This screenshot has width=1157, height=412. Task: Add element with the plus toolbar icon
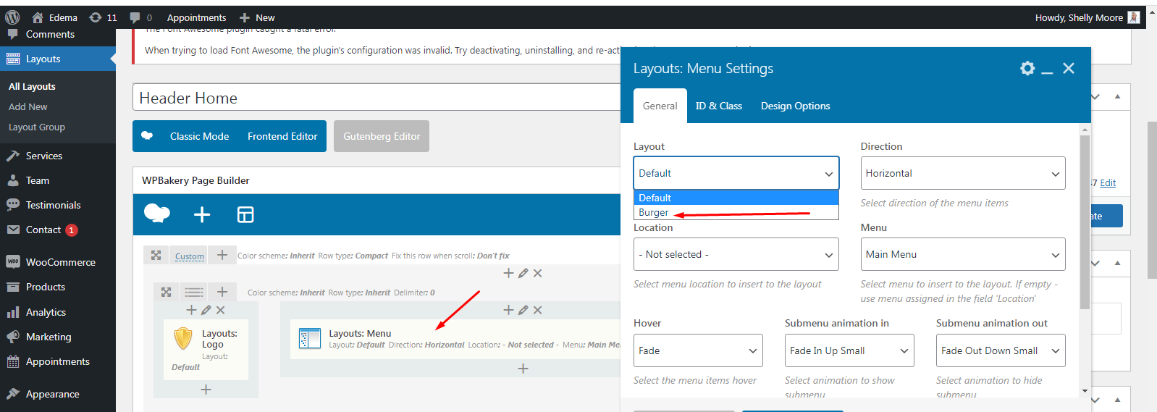click(202, 214)
